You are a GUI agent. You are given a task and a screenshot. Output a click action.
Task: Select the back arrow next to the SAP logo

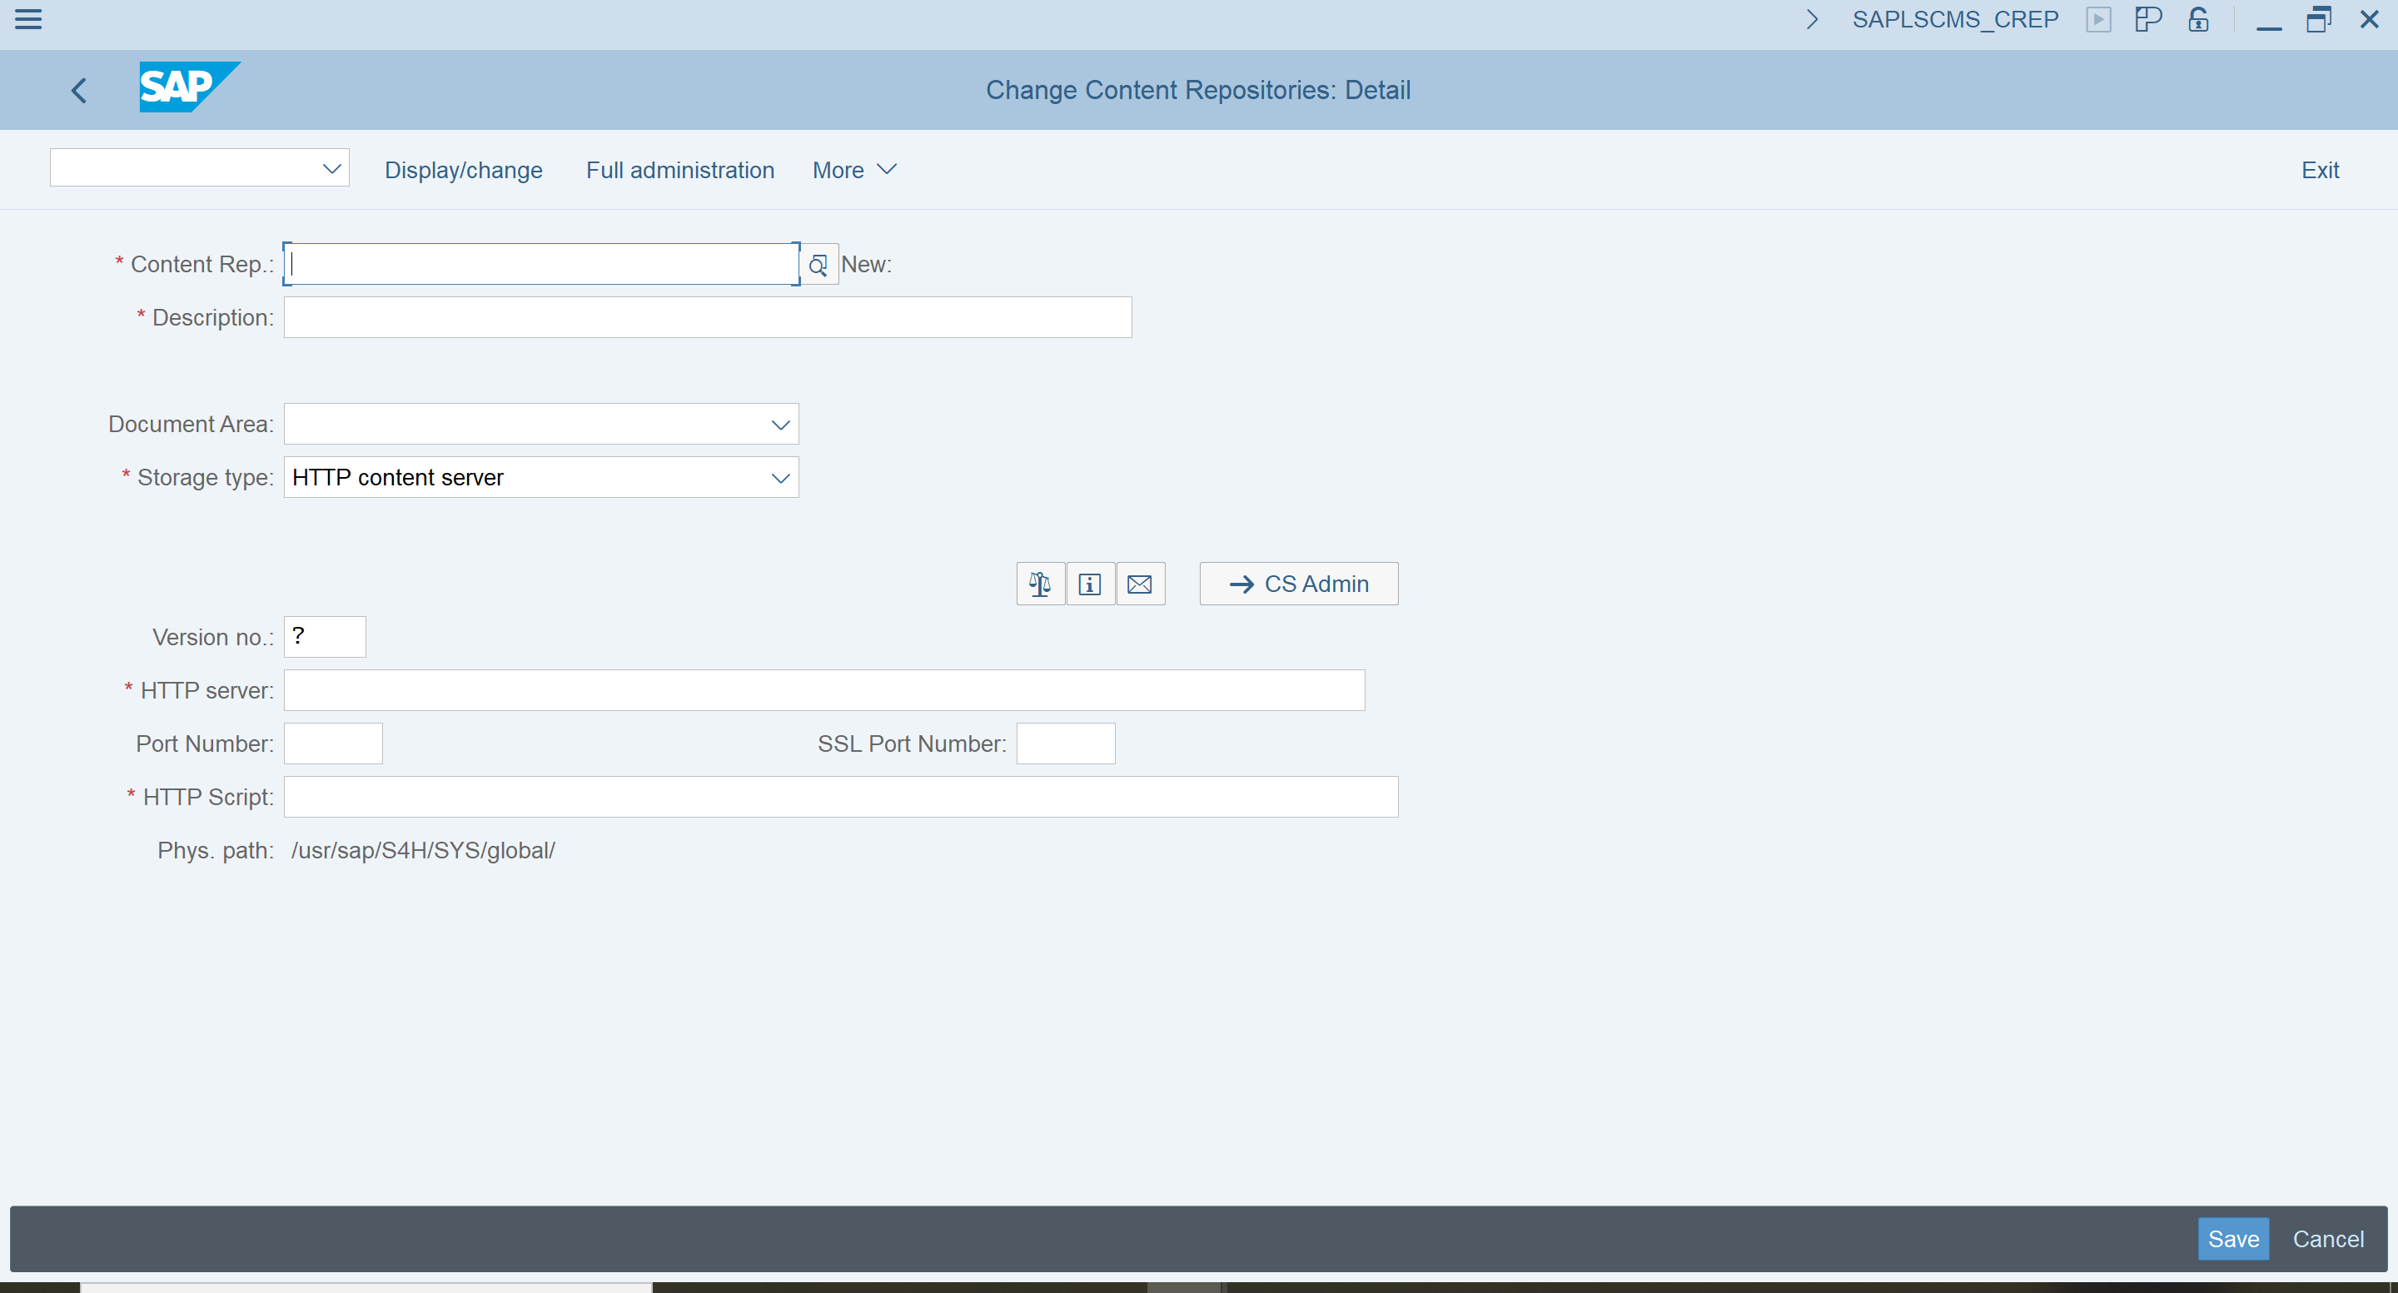click(x=78, y=89)
